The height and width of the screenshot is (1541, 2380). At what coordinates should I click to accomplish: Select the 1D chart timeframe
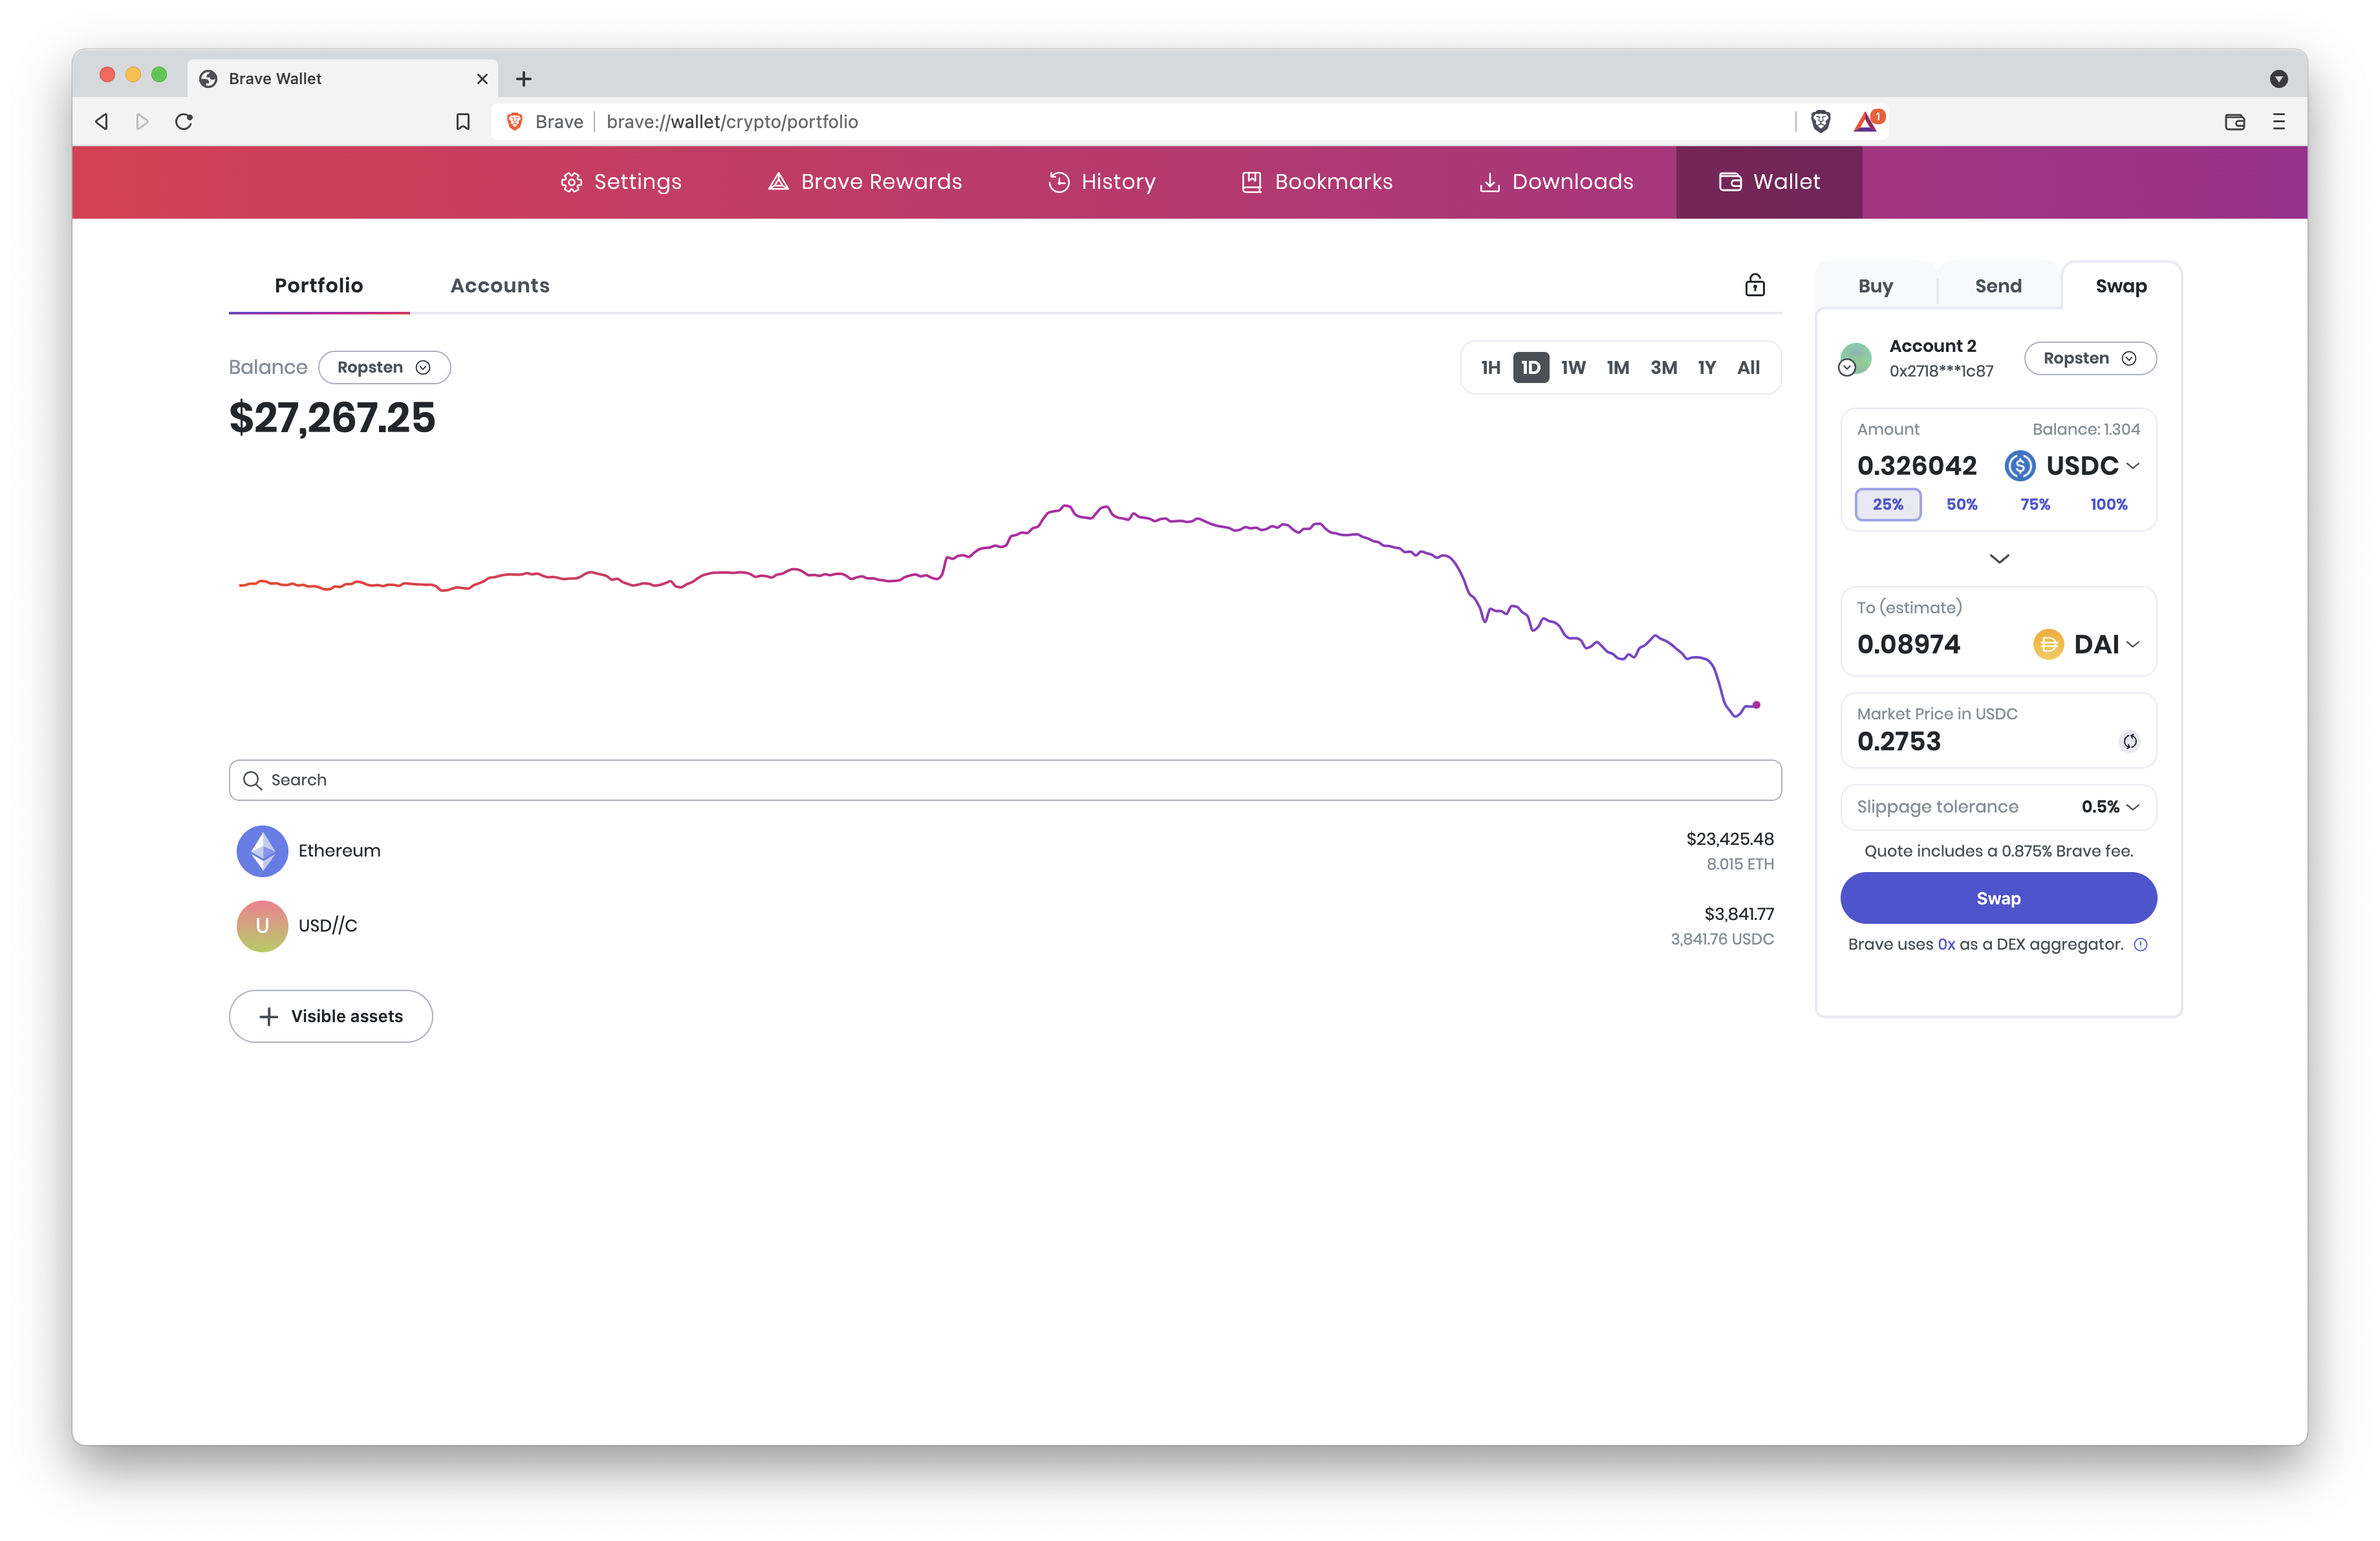coord(1530,367)
